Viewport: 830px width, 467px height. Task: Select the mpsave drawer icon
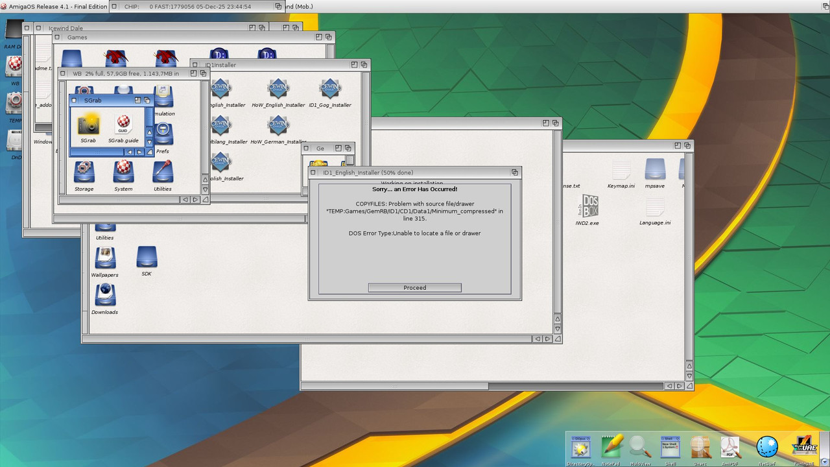[x=655, y=169]
